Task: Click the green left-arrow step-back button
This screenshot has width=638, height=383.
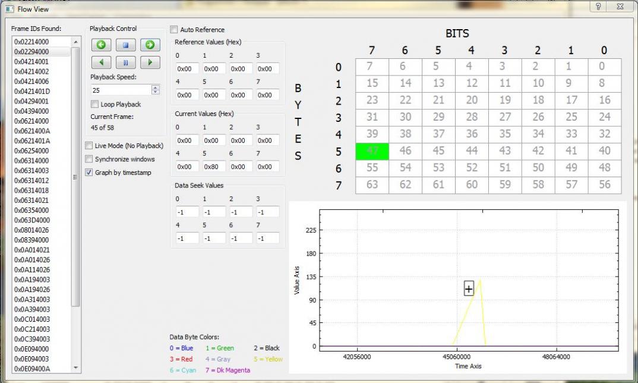Action: [x=102, y=45]
